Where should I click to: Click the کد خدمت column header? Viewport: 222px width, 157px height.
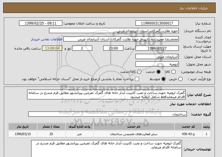point(188,126)
